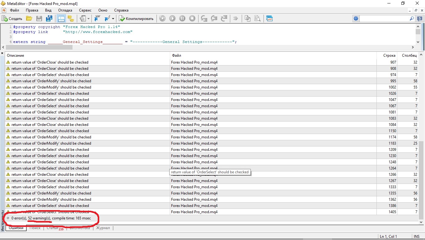425x240 pixels.
Task: Click the Styler icon in toolbar
Action: click(83, 19)
